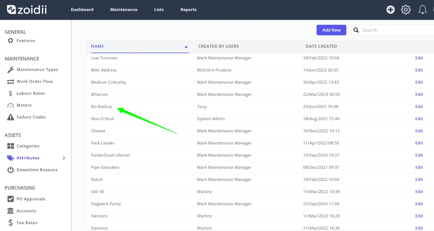
Task: Edit the Ottawa attribute
Action: [x=419, y=131]
